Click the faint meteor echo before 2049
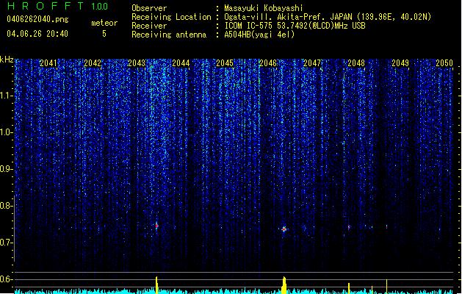The image size is (462, 294). [386, 227]
